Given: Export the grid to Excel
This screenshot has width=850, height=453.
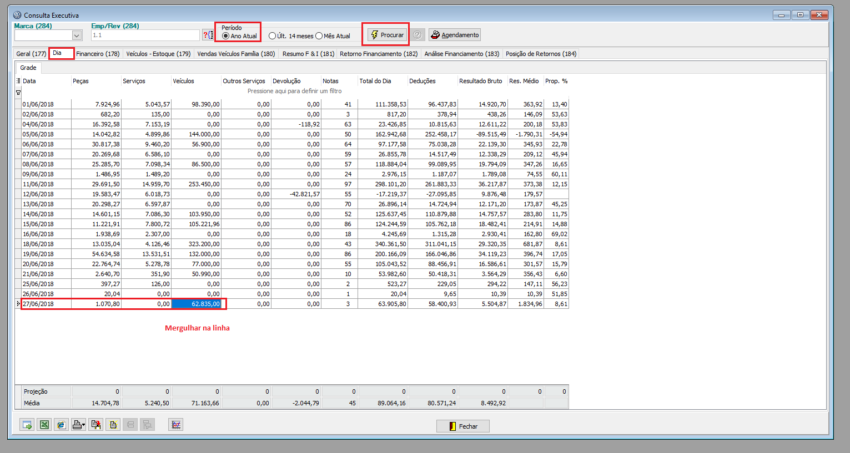Looking at the screenshot, I should click(44, 425).
